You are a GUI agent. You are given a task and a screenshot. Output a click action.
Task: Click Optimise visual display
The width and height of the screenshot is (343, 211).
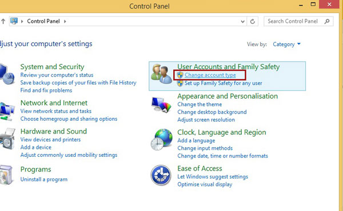coord(205,184)
